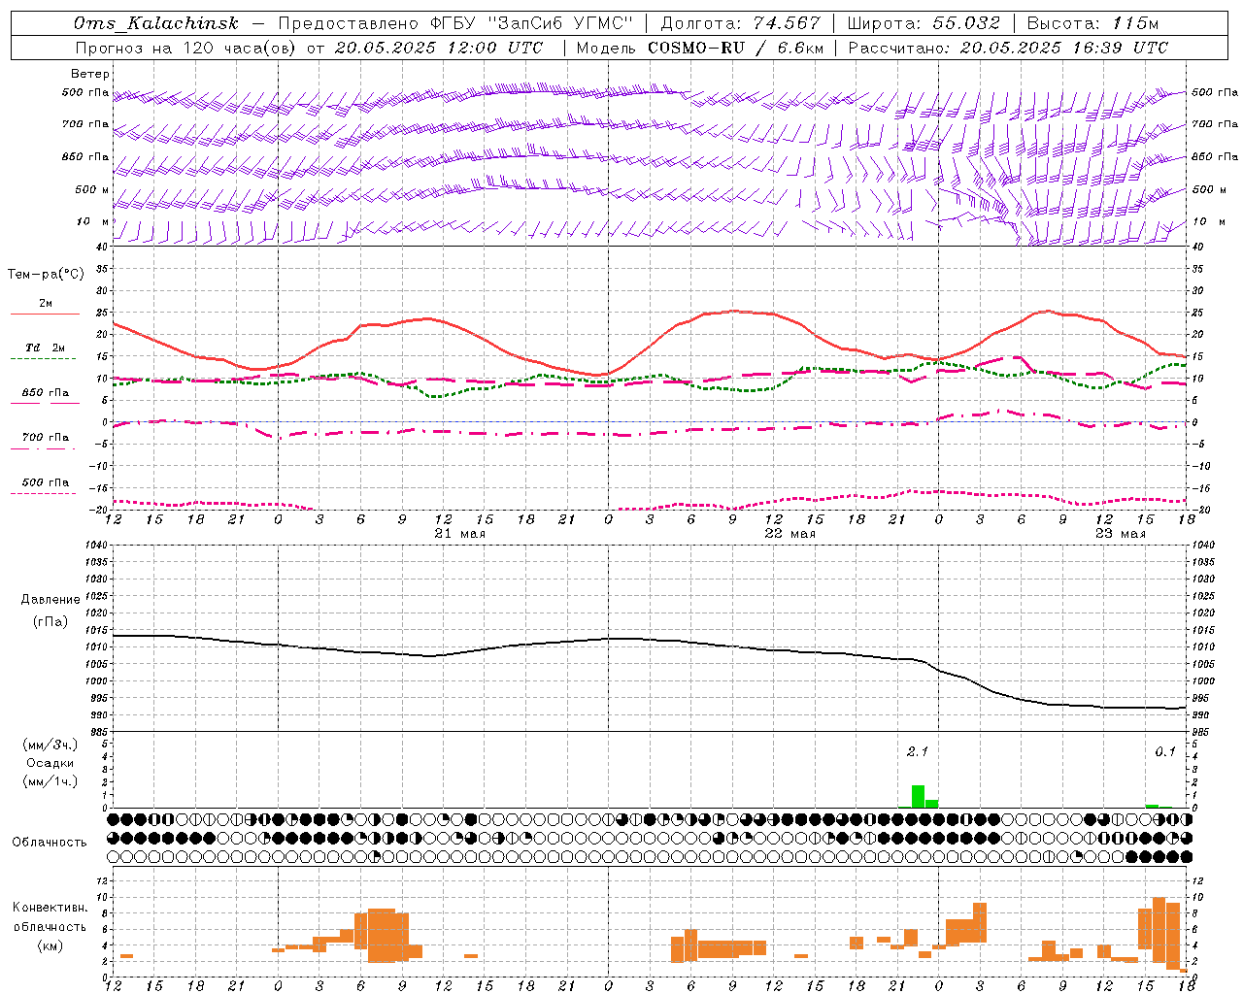Image resolution: width=1243 pixels, height=994 pixels.
Task: Click the 23 мая date label
Action: tap(1120, 534)
